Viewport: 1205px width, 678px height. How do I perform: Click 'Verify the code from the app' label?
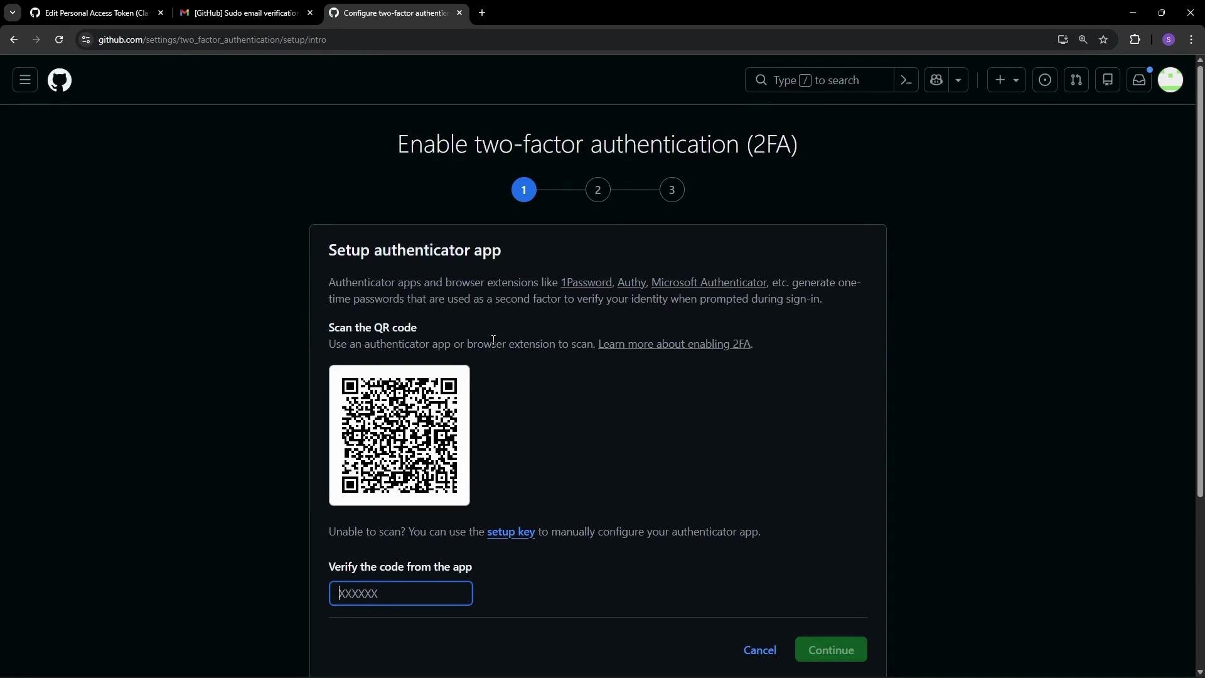400,567
